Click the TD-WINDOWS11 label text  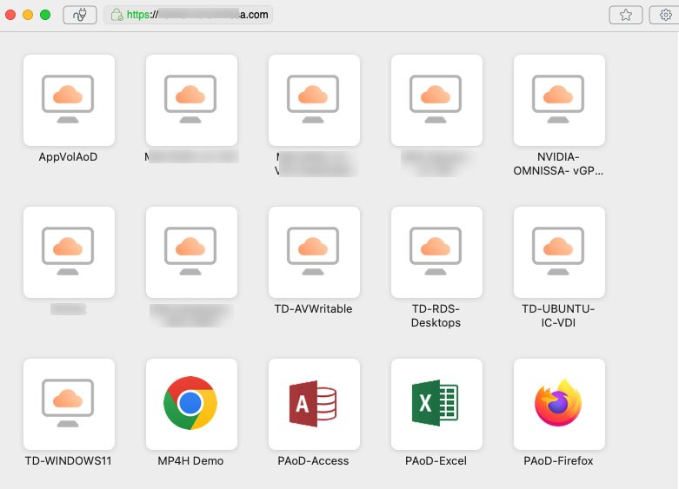click(x=69, y=461)
